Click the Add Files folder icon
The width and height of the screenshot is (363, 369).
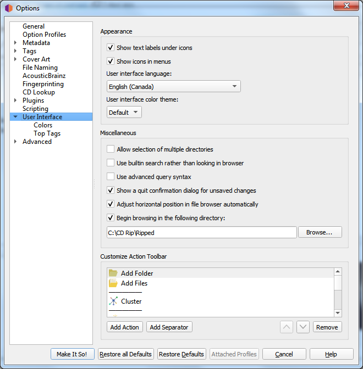113,283
